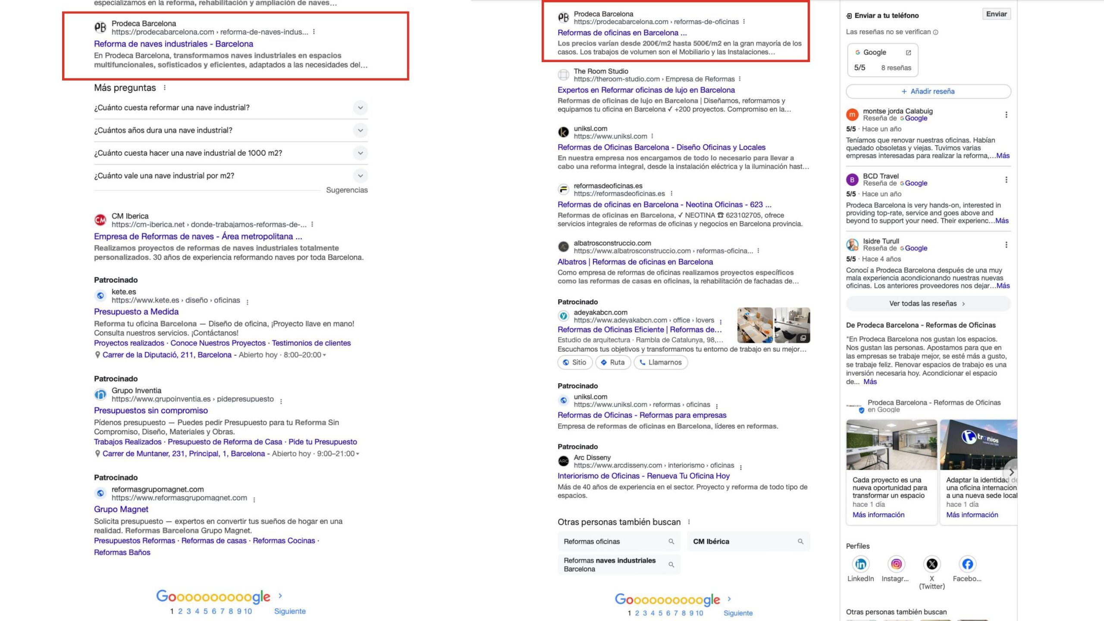
Task: Open options menu for Isidre Turull review
Action: click(1006, 245)
